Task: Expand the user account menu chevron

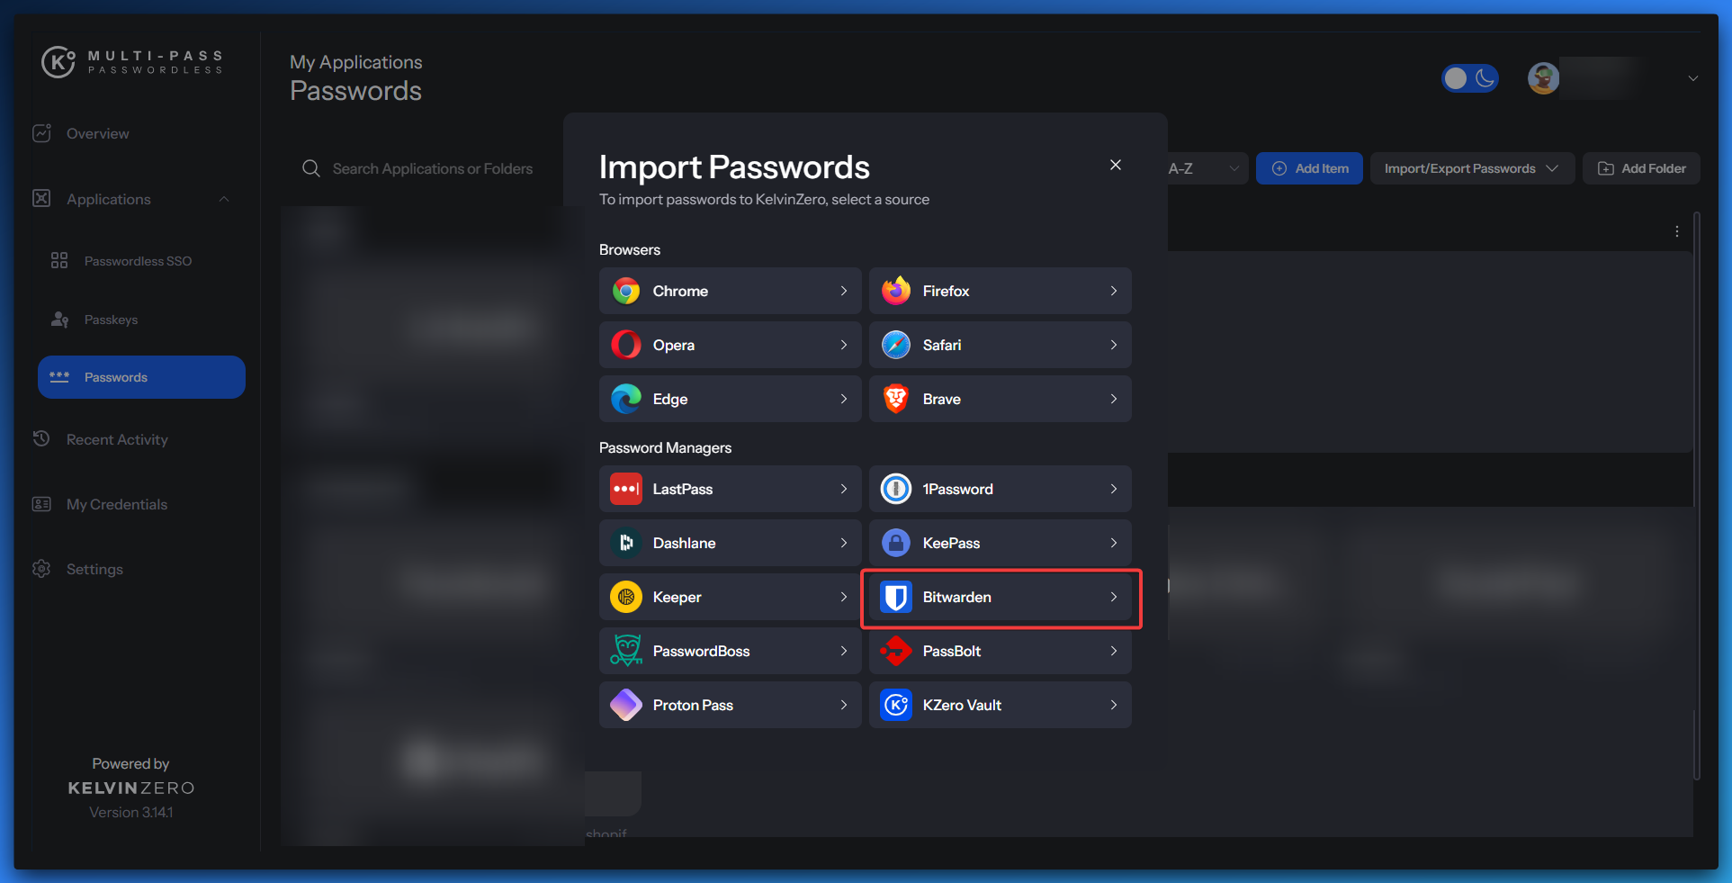Action: pyautogui.click(x=1692, y=78)
